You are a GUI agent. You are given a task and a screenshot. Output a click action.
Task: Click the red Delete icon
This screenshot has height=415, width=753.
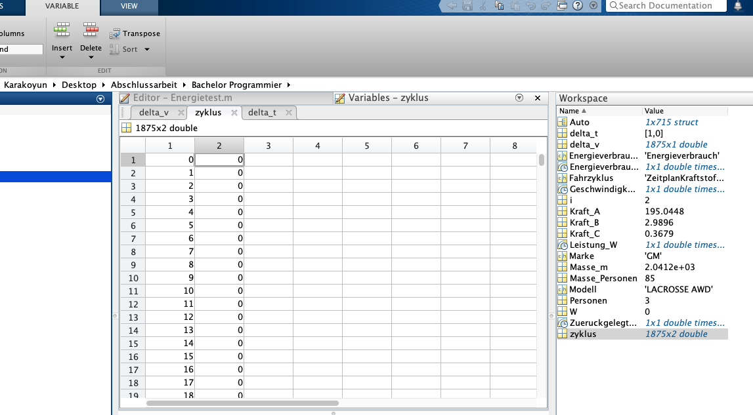(91, 30)
